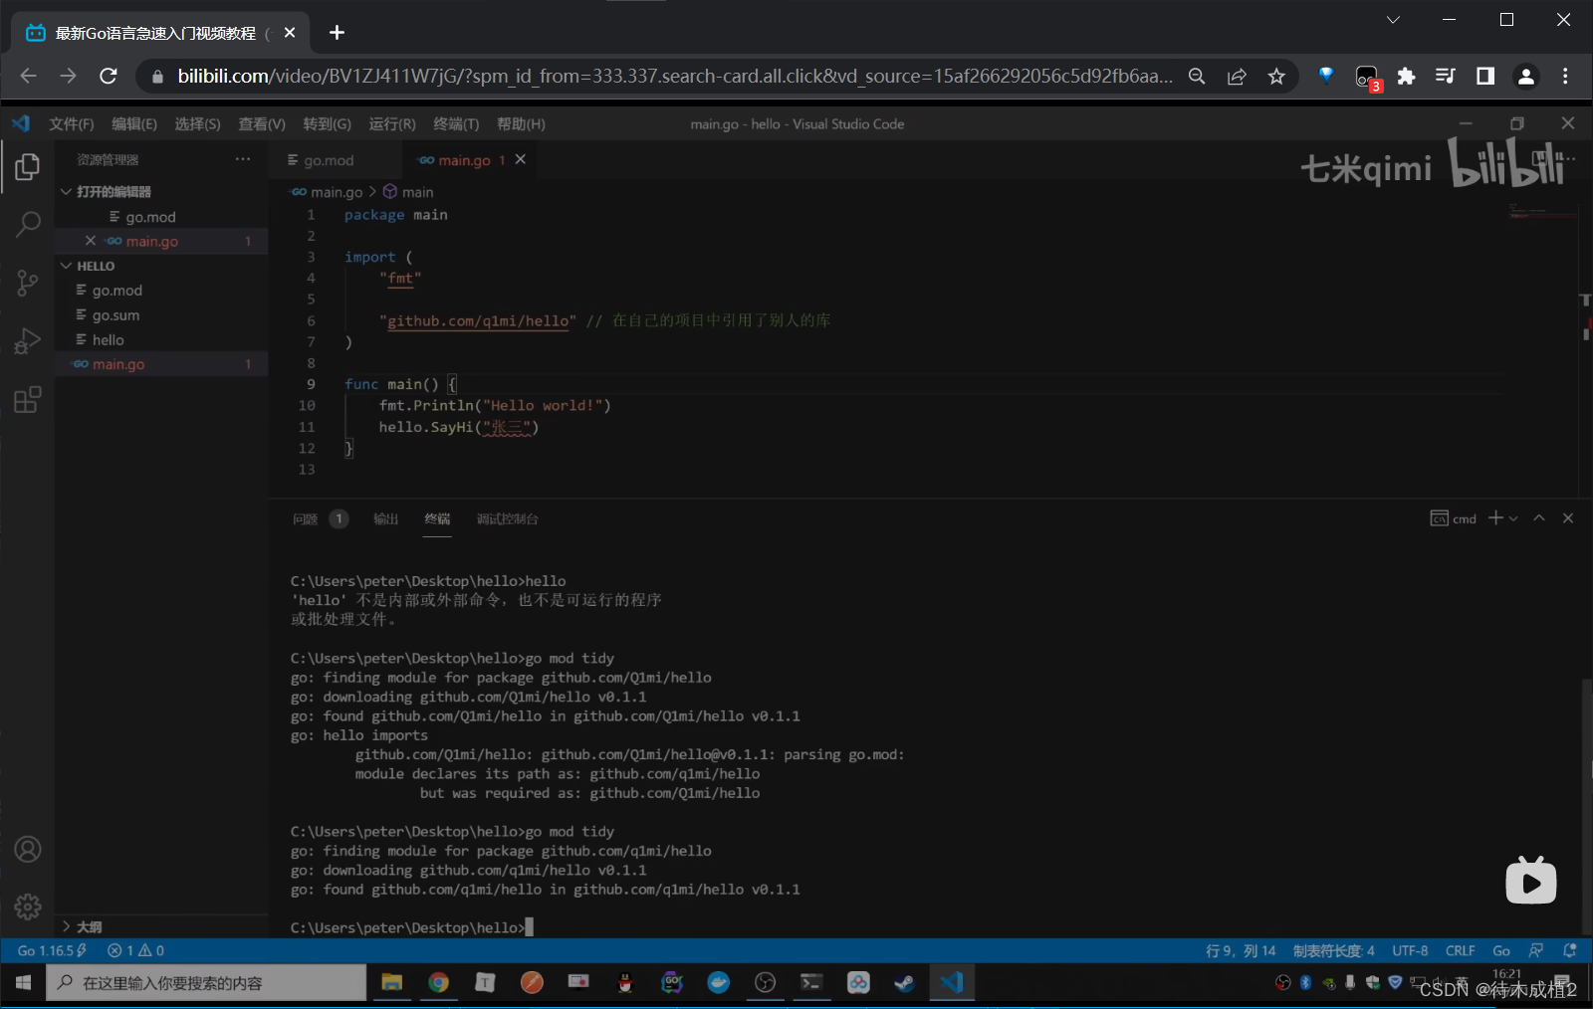Open the browser Extensions puzzle icon

click(1406, 77)
